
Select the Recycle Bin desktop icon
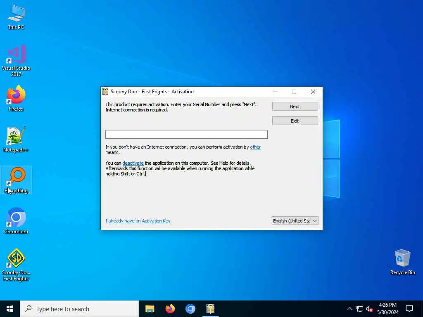tap(402, 262)
